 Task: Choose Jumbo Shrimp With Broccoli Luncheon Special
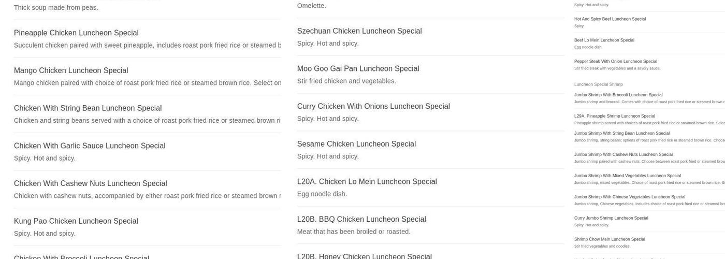[618, 95]
